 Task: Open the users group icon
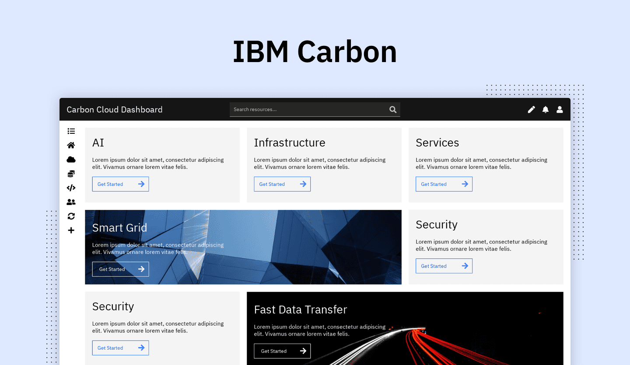point(71,202)
